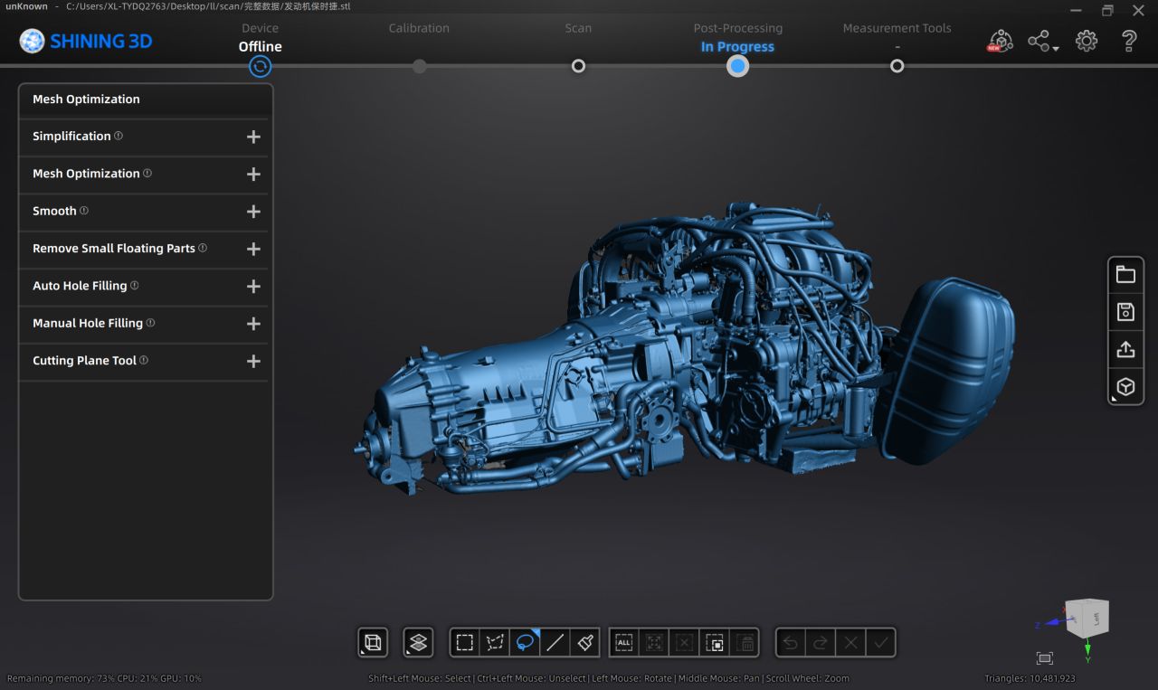
Task: Click the export upload icon
Action: click(1125, 349)
